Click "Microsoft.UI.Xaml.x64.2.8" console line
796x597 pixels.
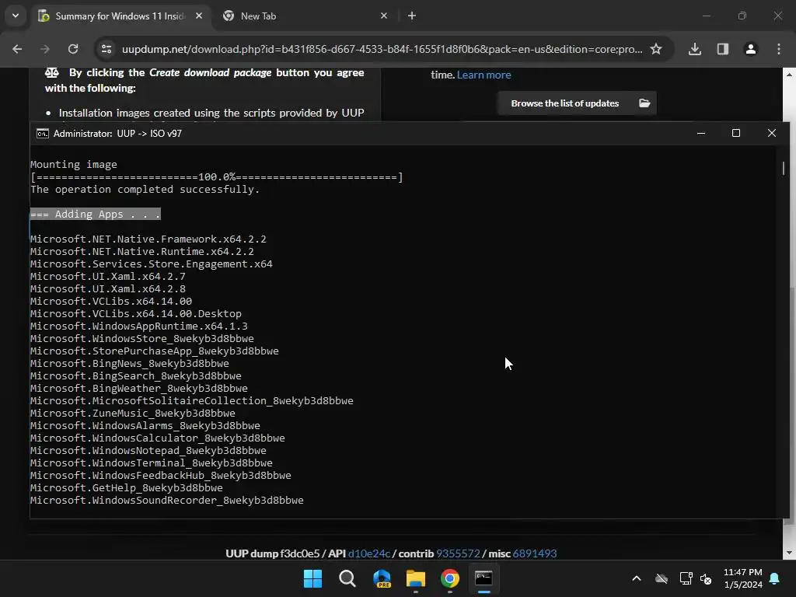pos(108,289)
